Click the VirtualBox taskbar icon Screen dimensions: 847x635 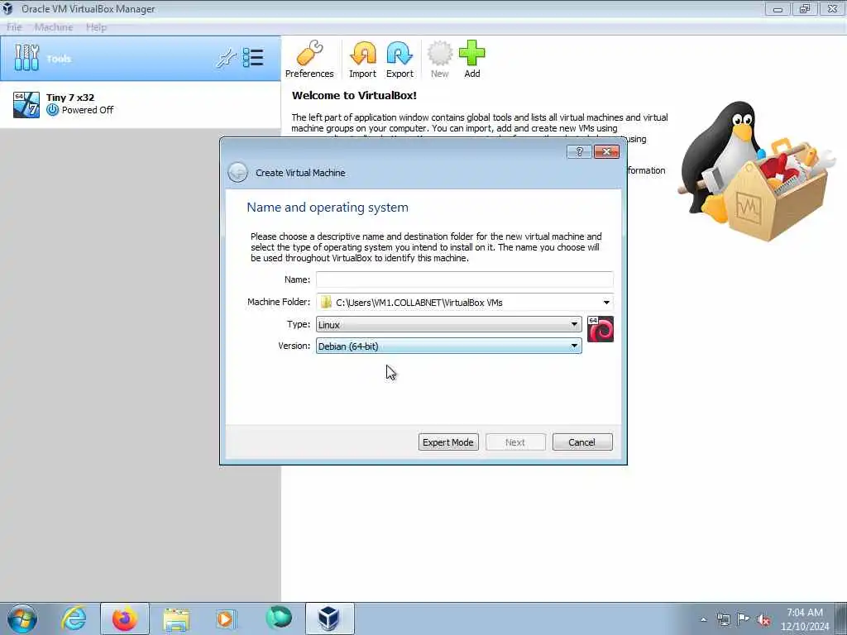[329, 618]
